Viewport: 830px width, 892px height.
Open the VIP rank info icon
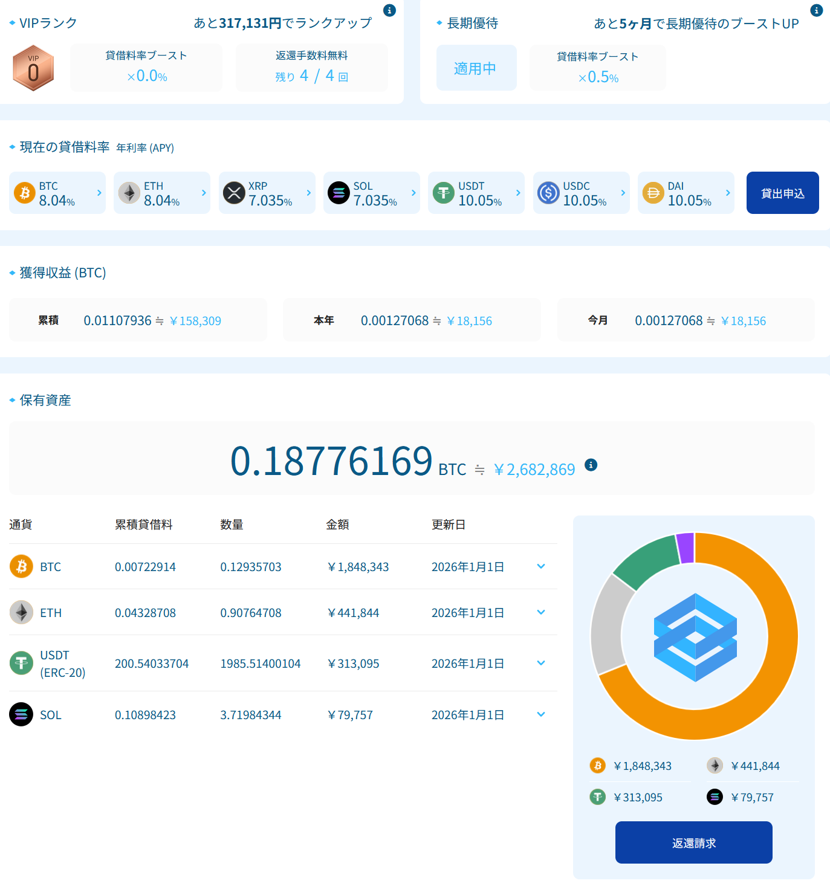click(390, 10)
